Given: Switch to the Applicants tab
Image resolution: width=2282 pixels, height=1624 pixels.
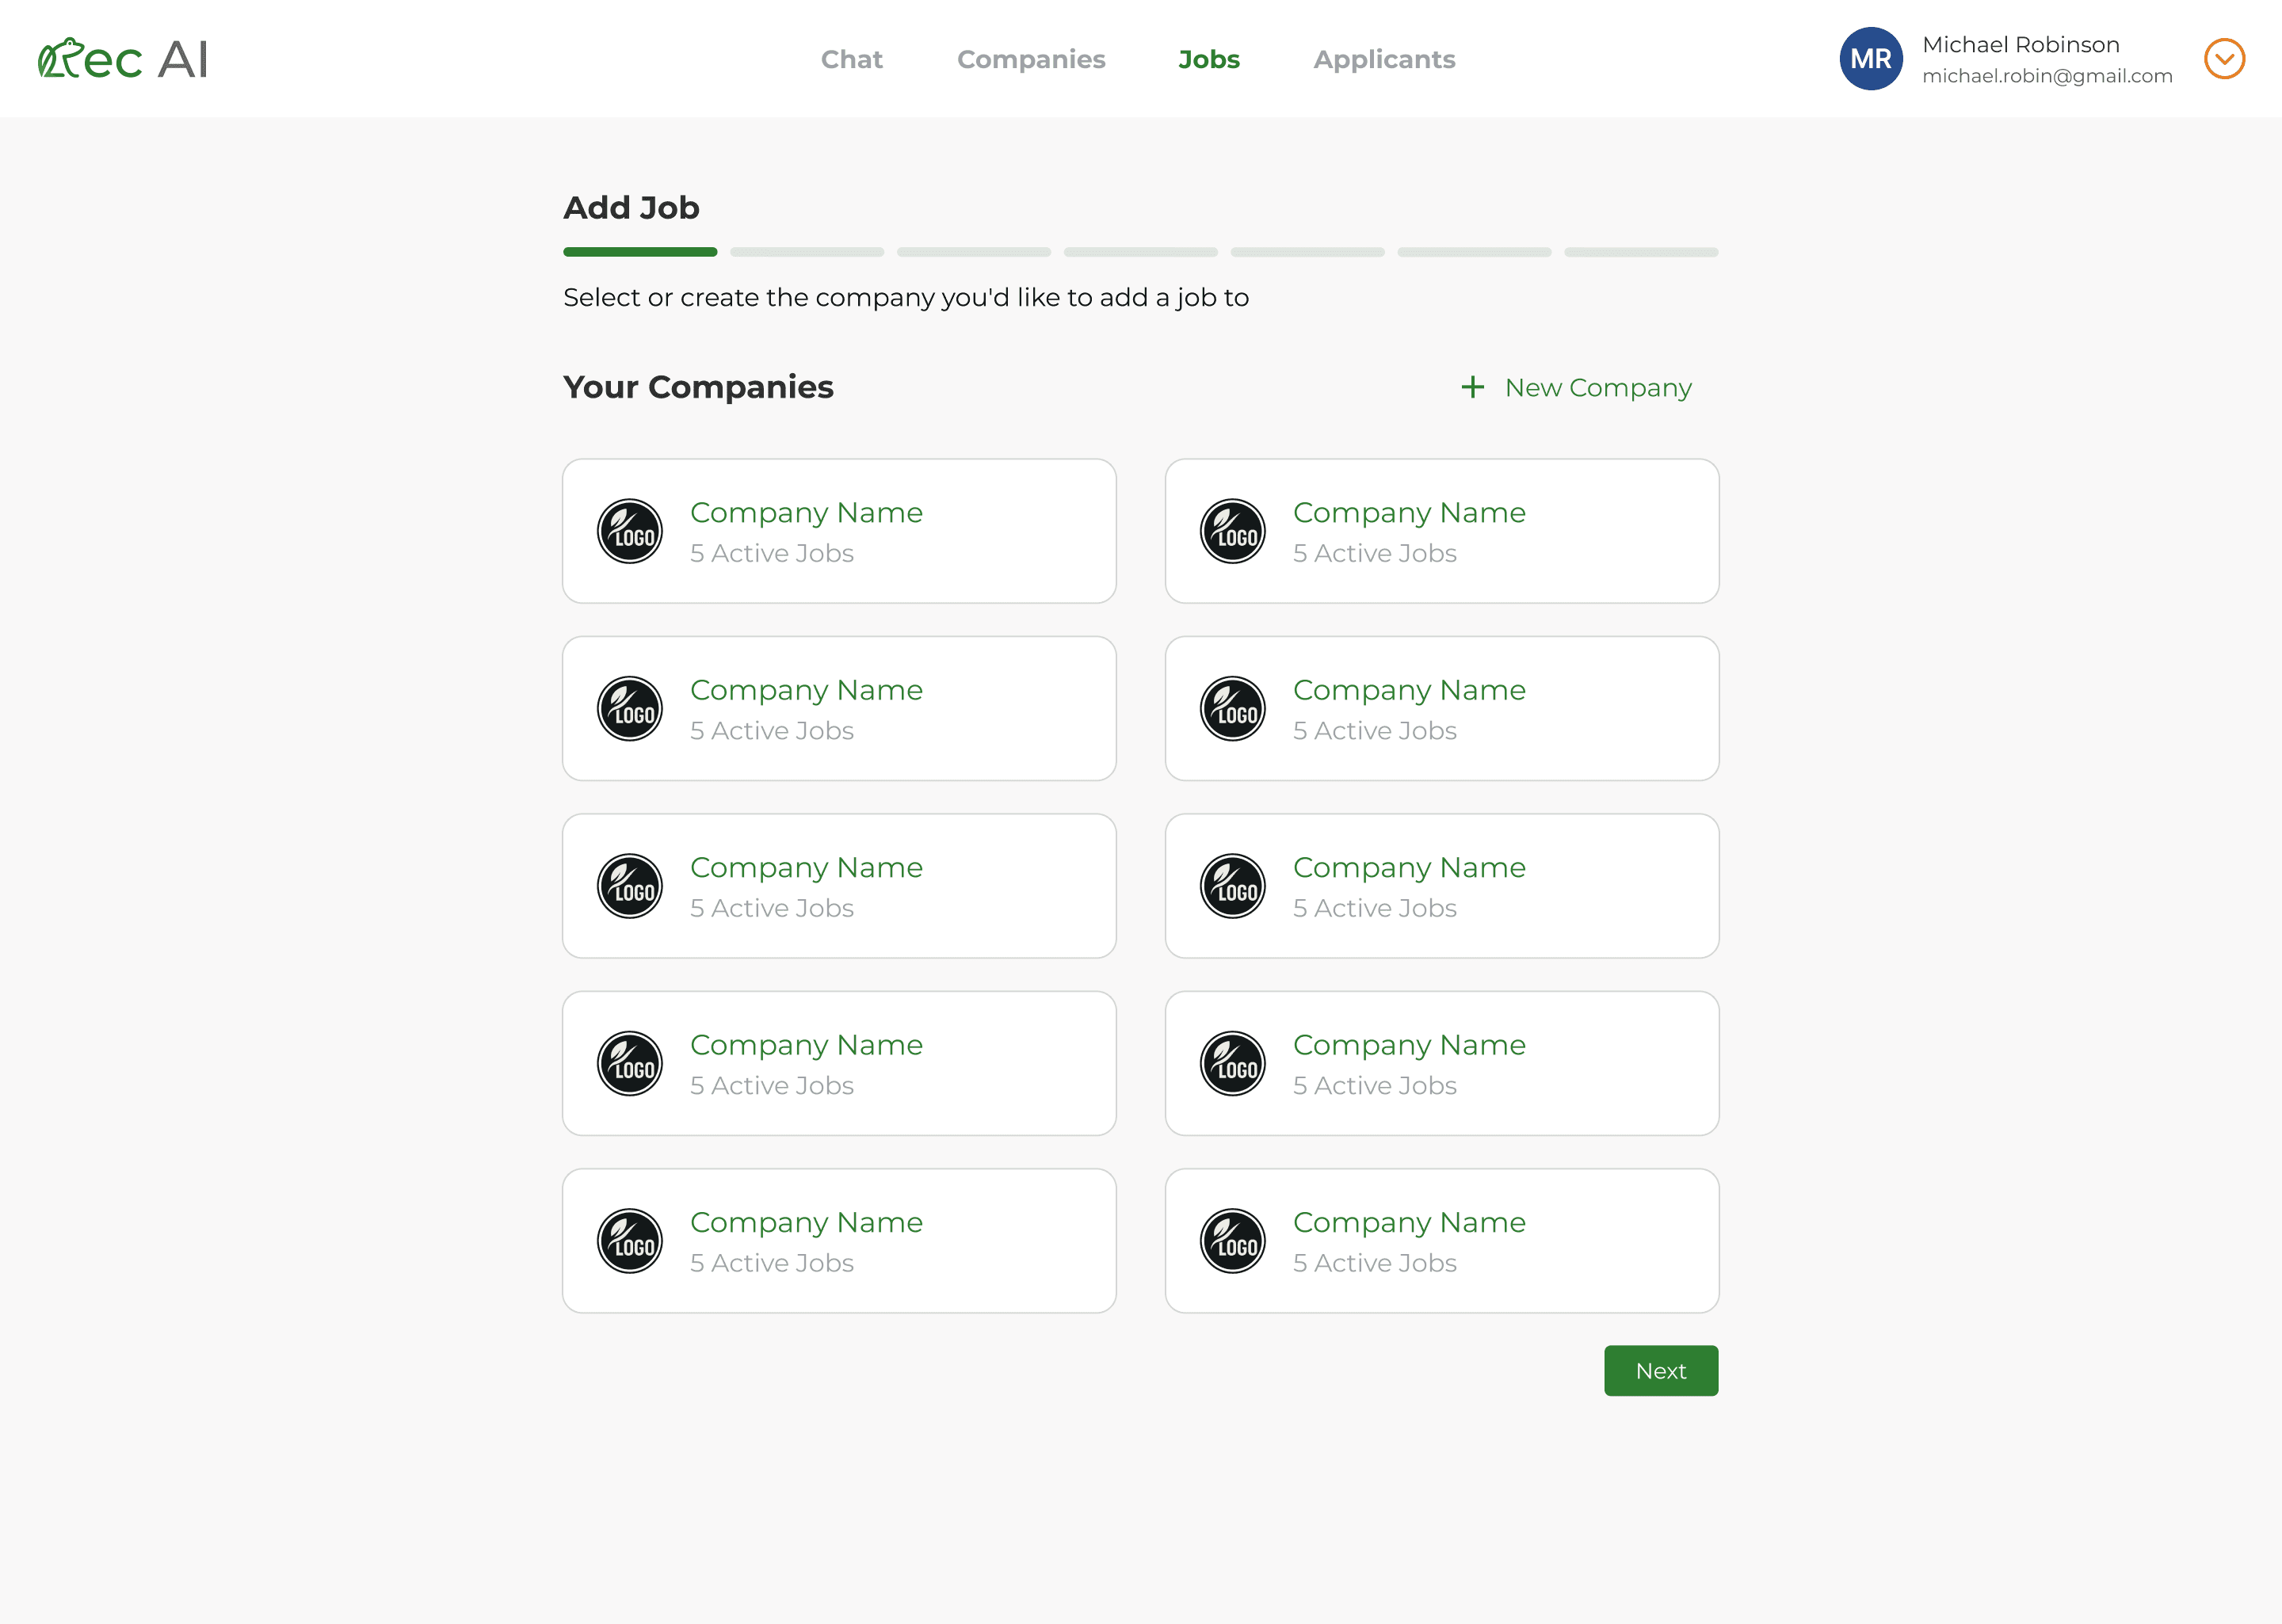Looking at the screenshot, I should coord(1384,59).
